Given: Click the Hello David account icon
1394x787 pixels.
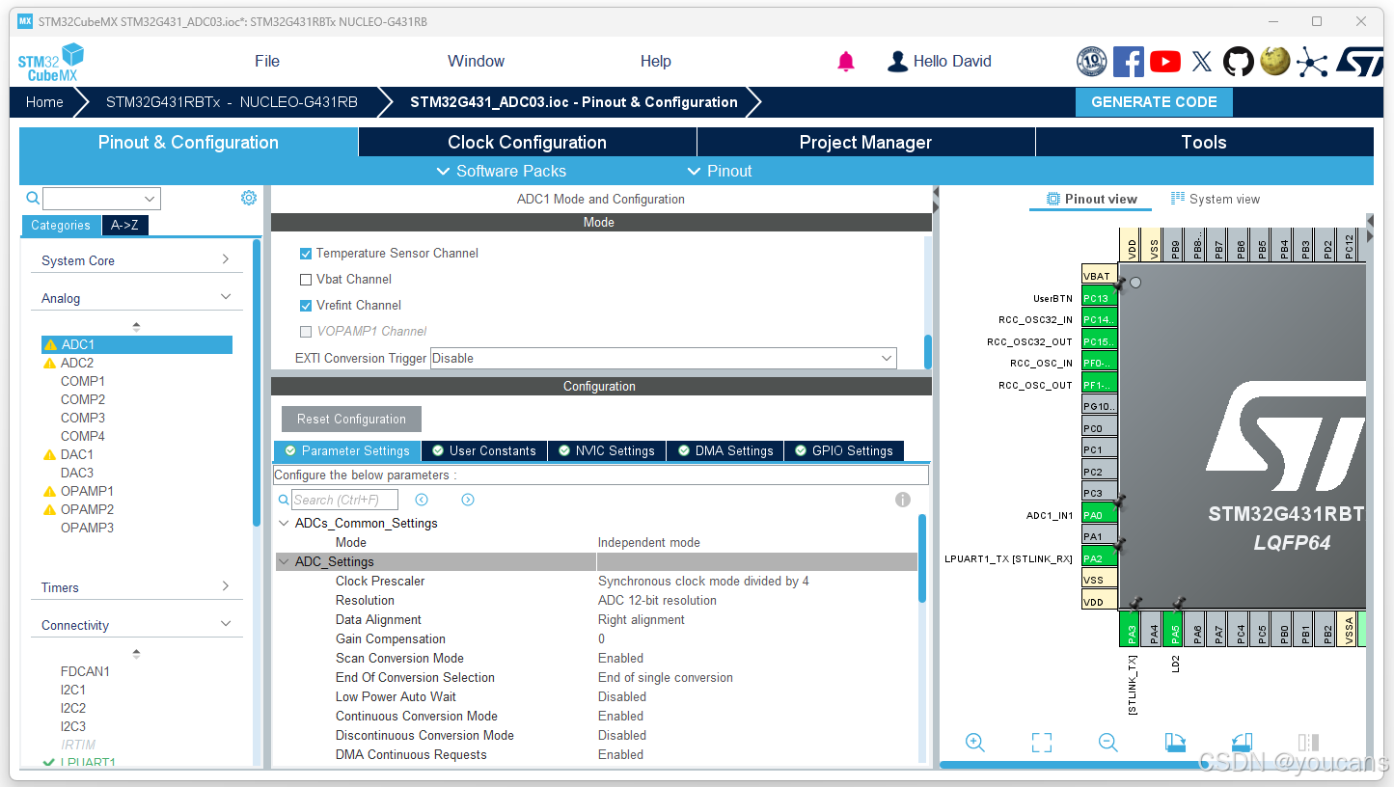Looking at the screenshot, I should 897,62.
